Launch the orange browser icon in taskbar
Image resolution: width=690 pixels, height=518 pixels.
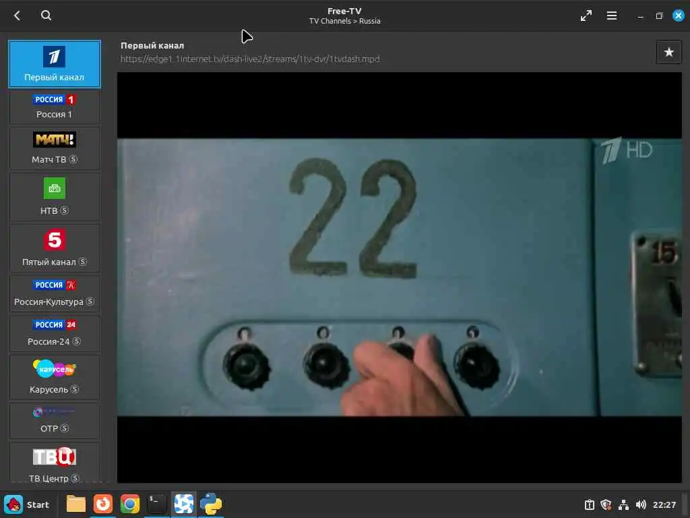(103, 504)
